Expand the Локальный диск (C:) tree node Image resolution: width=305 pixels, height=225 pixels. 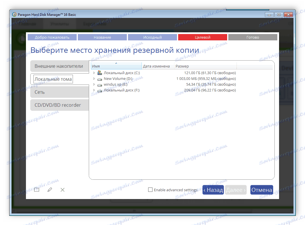click(94, 73)
